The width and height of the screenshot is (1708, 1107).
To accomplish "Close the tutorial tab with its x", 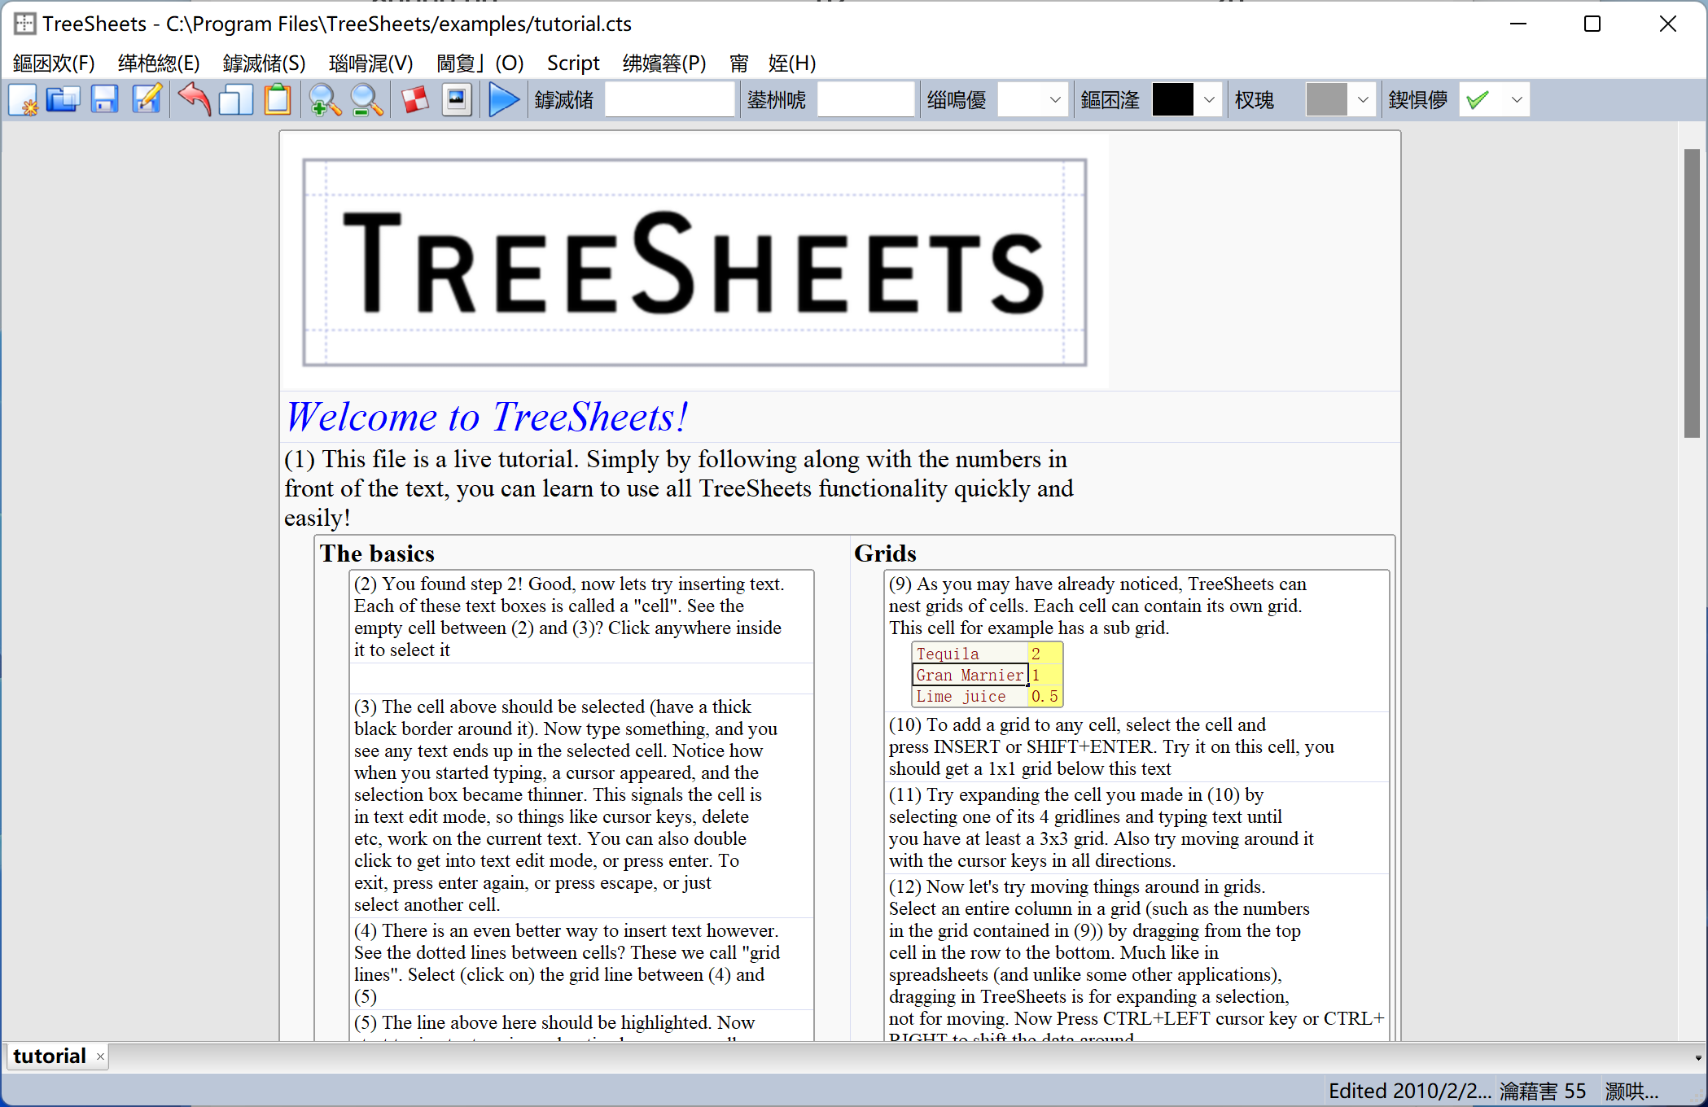I will [x=100, y=1057].
